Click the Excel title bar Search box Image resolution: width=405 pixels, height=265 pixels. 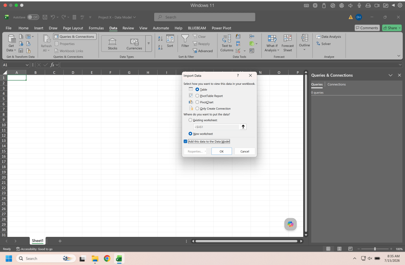coord(205,17)
